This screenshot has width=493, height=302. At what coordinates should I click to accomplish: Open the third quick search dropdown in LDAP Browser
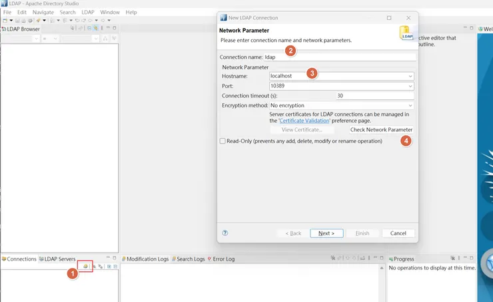[x=96, y=39]
